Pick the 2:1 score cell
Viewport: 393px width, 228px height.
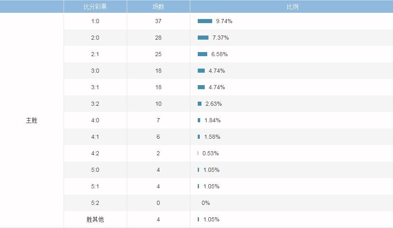pos(95,54)
